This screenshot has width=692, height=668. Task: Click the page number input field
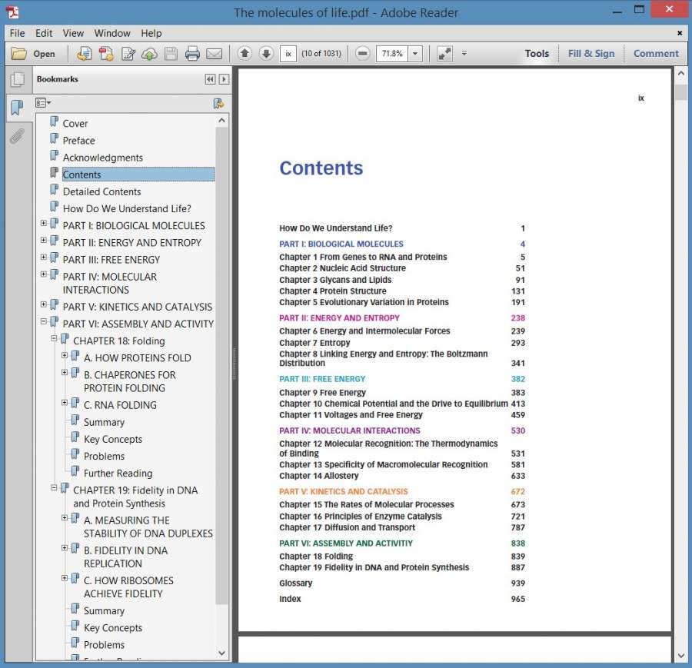(288, 54)
